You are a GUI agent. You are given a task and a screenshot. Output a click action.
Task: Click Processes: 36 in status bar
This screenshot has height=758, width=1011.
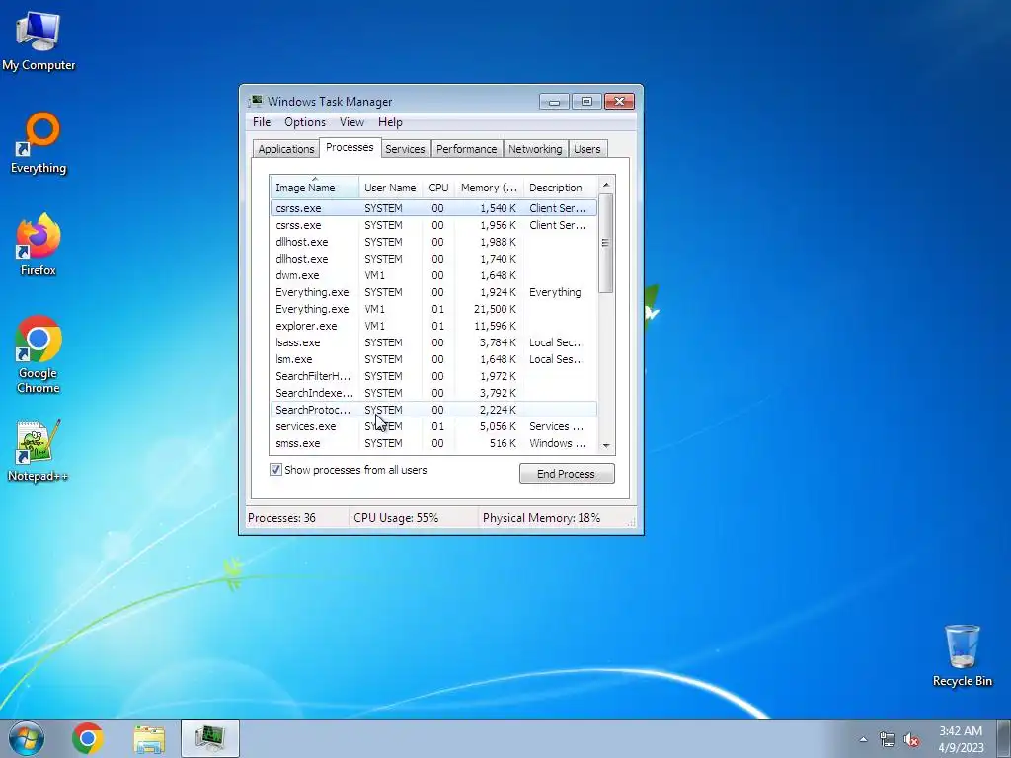(x=281, y=518)
